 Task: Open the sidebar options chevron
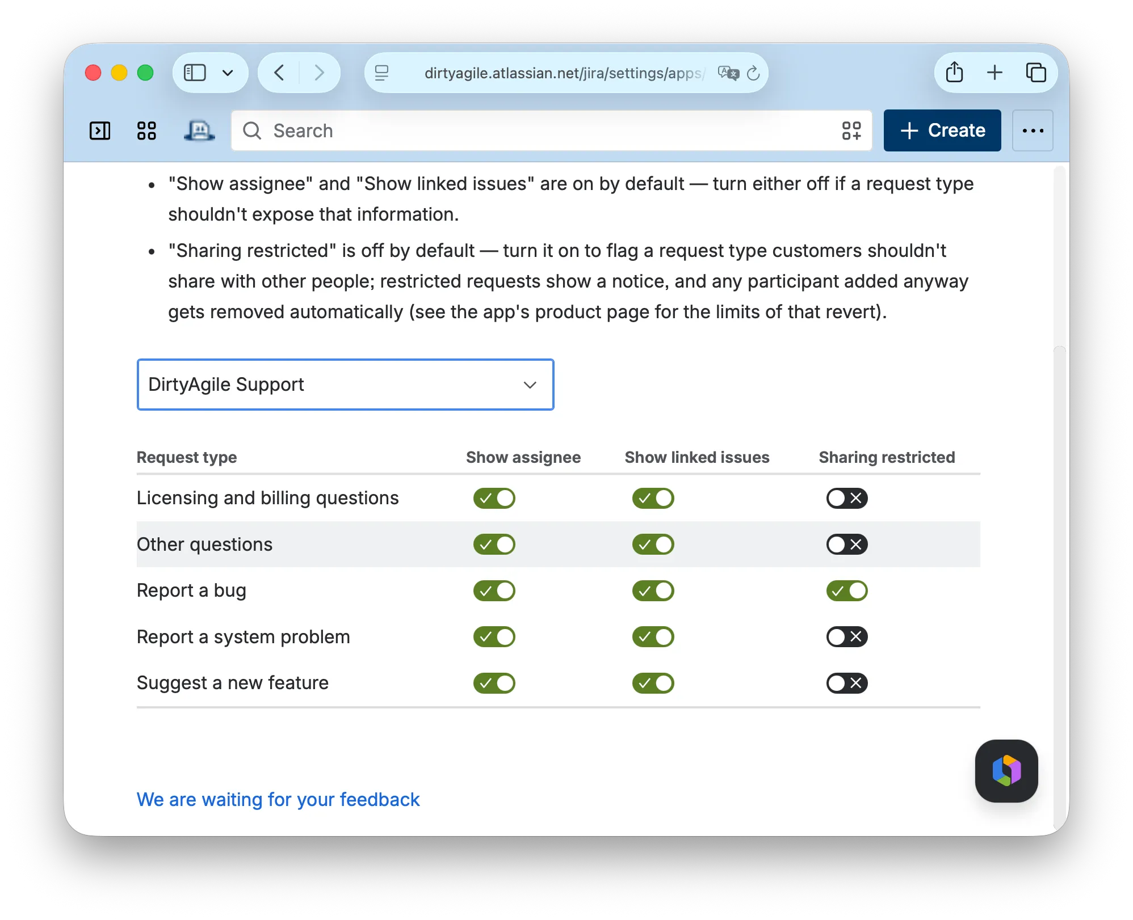(x=228, y=73)
